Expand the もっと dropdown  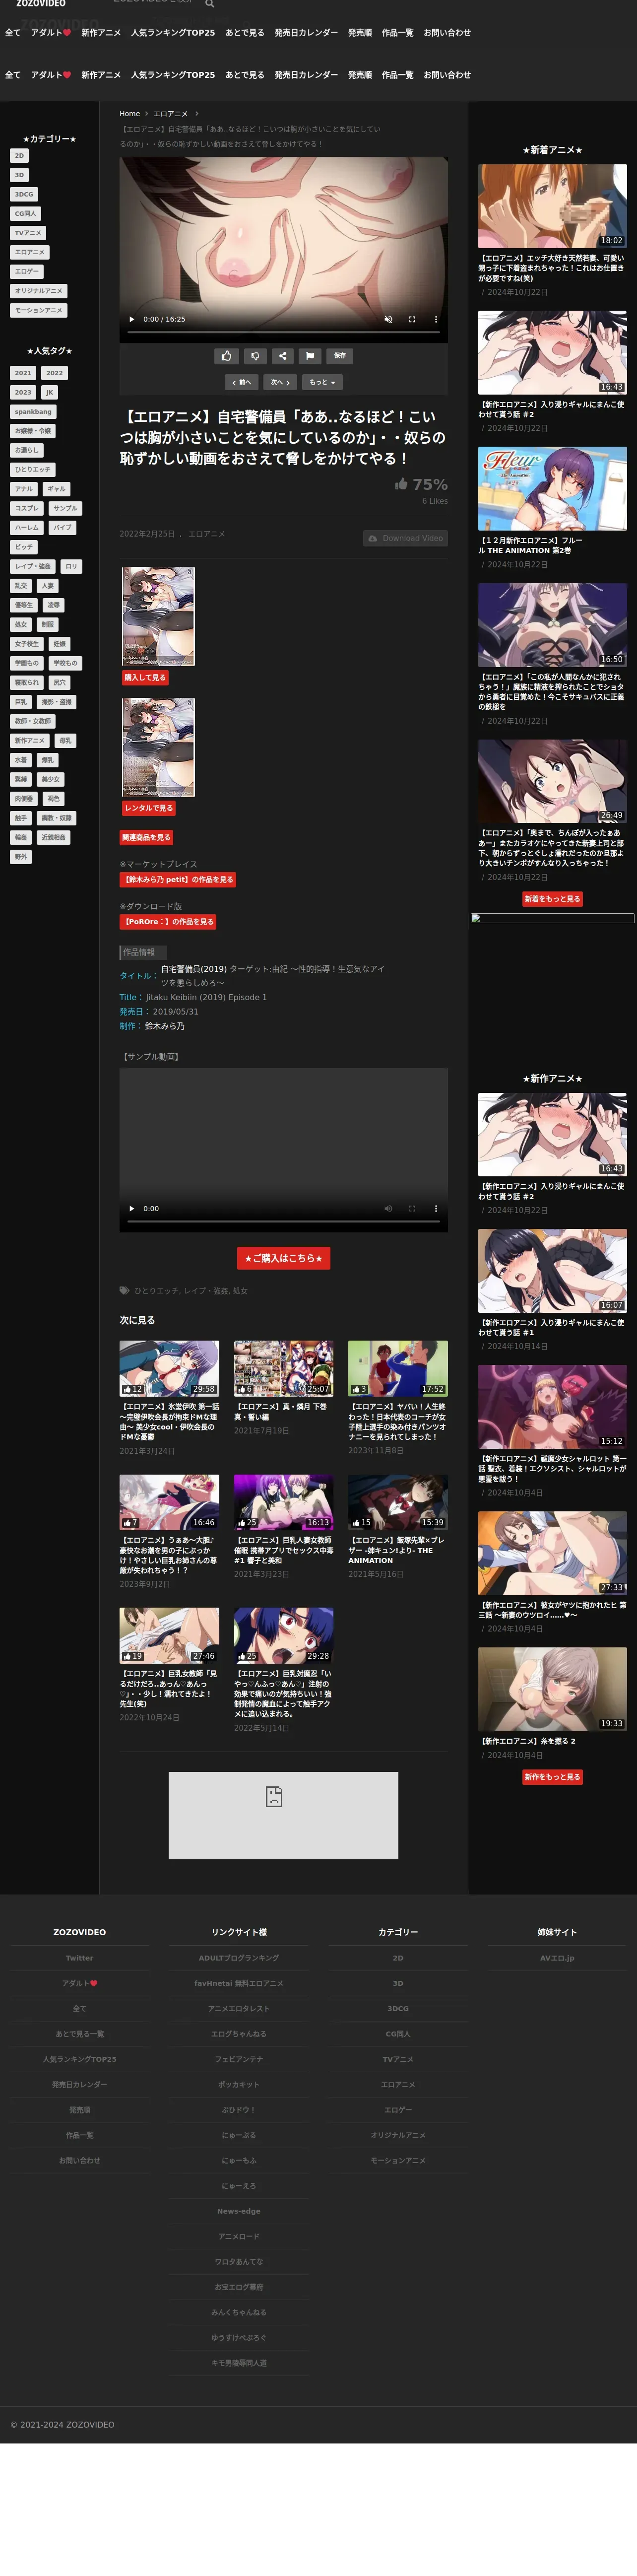point(322,382)
